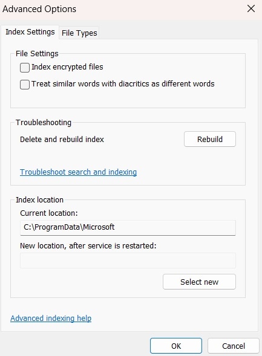Click the 'Index location' group label
262x356 pixels.
[x=39, y=200]
